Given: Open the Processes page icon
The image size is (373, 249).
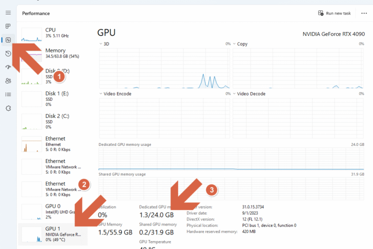Looking at the screenshot, I should pyautogui.click(x=8, y=26).
